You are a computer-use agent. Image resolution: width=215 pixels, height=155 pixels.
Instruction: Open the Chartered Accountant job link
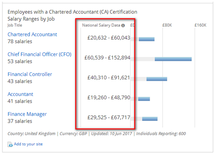[32, 34]
